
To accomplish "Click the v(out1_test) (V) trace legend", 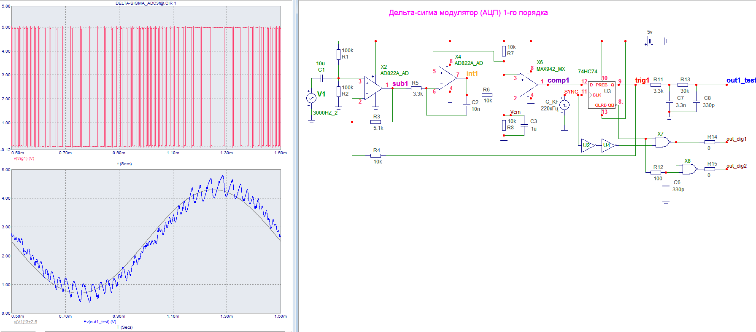I will (101, 322).
